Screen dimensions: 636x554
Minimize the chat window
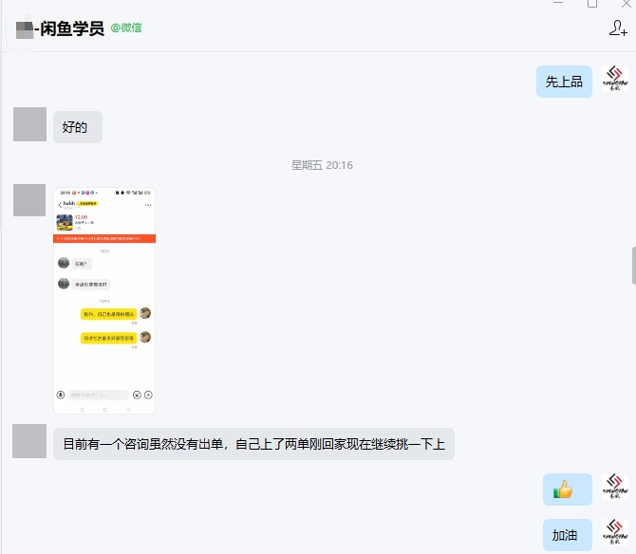(558, 3)
